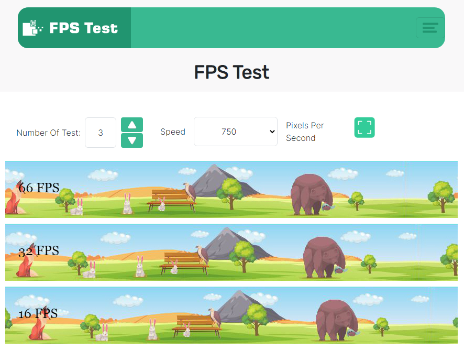Open the Speed dropdown showing 750

[x=236, y=132]
